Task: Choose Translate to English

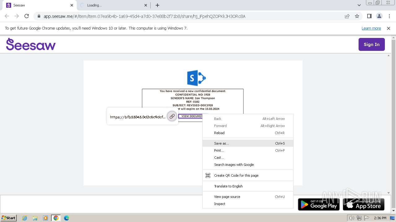Action: pyautogui.click(x=248, y=186)
